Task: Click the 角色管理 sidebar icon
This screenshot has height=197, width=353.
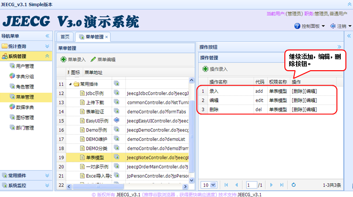Action: tap(12, 86)
